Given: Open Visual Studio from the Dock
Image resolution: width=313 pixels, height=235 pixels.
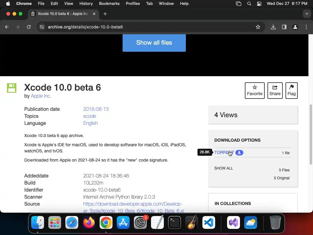Looking at the screenshot, I should (234, 222).
